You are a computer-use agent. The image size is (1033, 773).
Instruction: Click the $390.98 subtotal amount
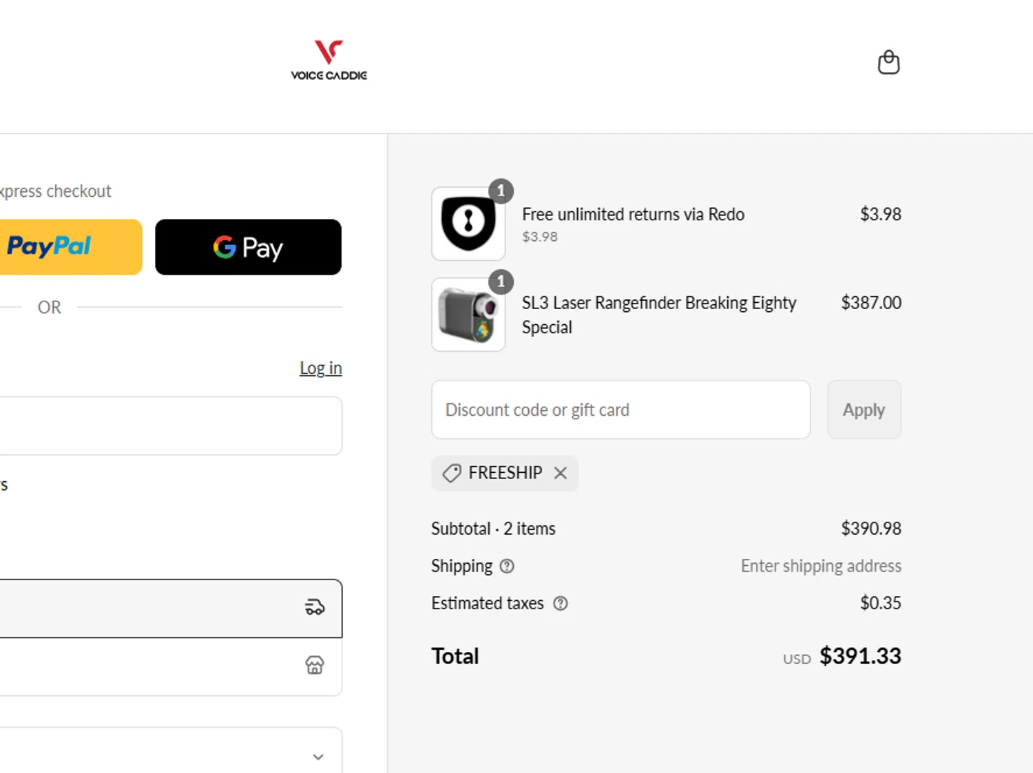pos(871,528)
